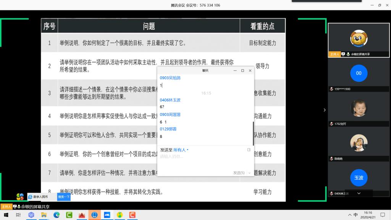Screen dimensions: 391x220
Task: Click 0903吴旭鸽 sender name in chat
Action: pos(170,78)
